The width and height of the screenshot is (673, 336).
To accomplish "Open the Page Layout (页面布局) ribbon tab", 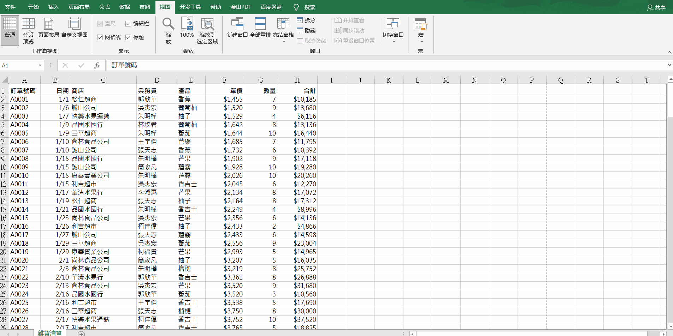I will point(79,7).
